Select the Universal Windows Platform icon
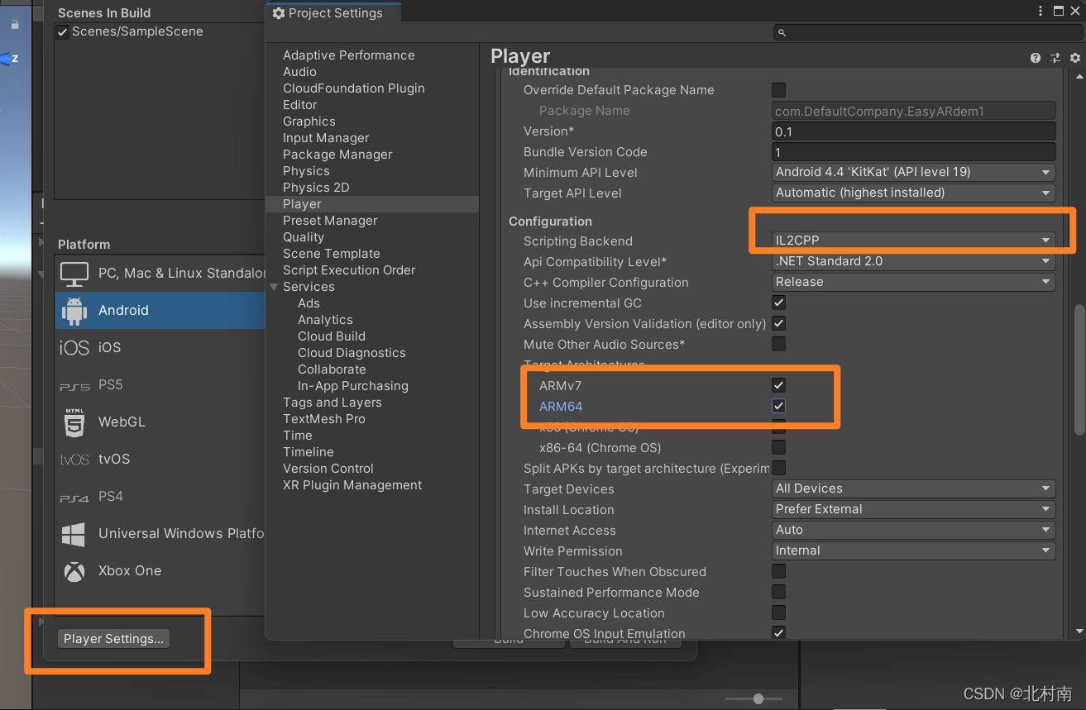The width and height of the screenshot is (1086, 710). (74, 534)
